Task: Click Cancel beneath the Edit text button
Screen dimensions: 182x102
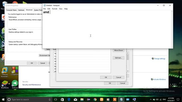Action: point(119,77)
